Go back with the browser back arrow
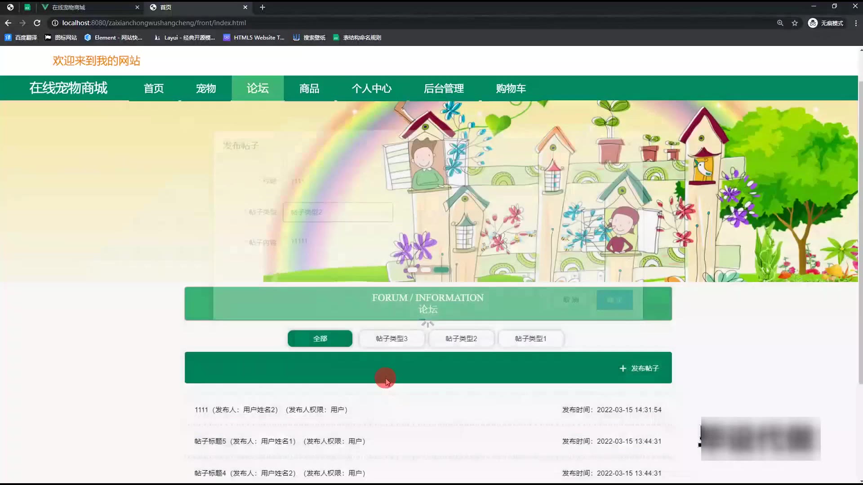This screenshot has width=863, height=485. (x=8, y=23)
